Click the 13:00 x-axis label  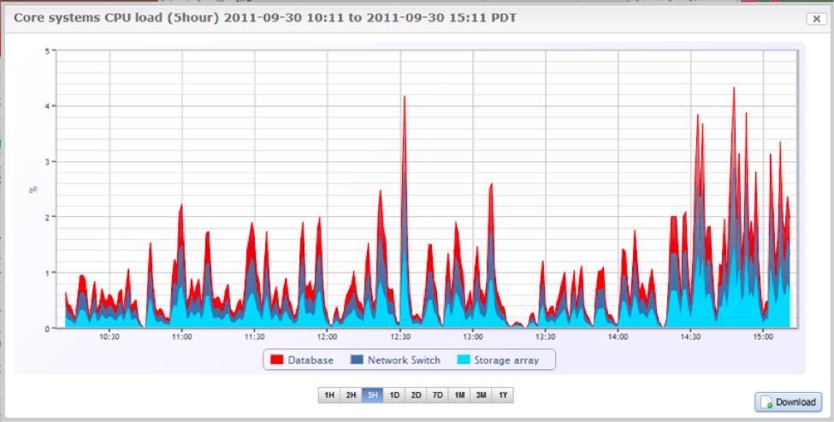[x=473, y=337]
